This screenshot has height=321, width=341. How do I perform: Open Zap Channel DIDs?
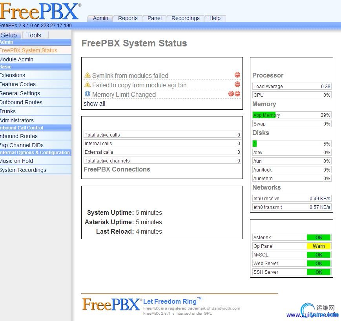click(x=36, y=145)
